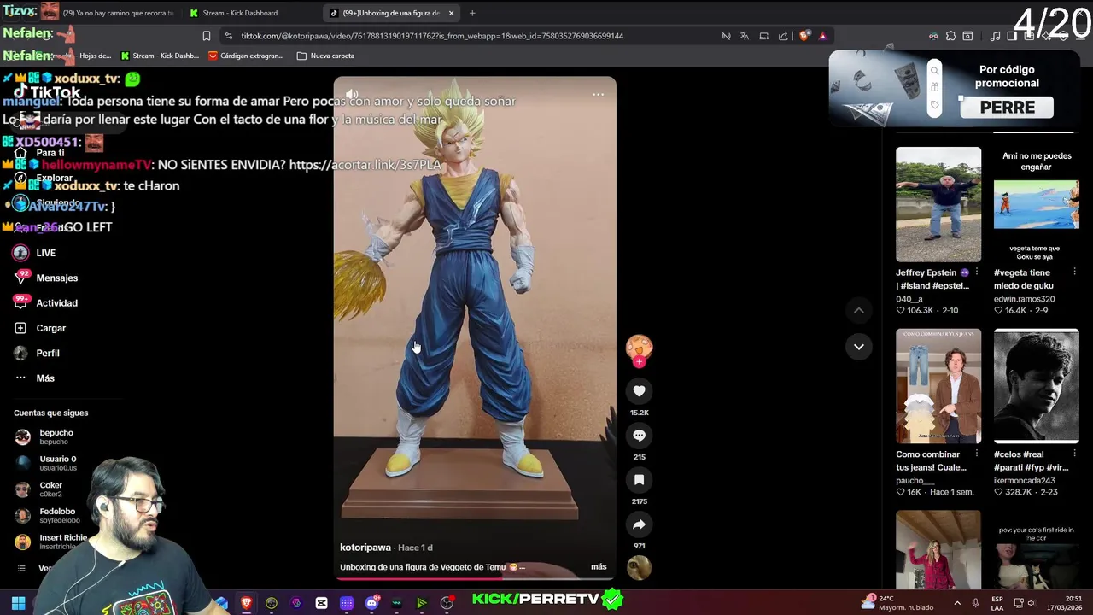Toggle the browser sidebar panel icon
The width and height of the screenshot is (1093, 615).
coord(1012,36)
